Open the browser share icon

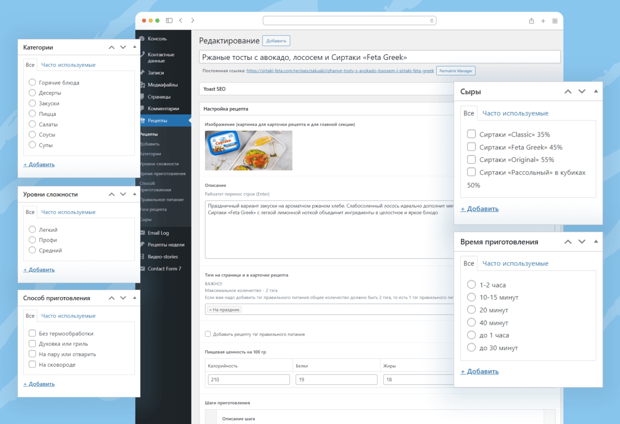pyautogui.click(x=531, y=21)
